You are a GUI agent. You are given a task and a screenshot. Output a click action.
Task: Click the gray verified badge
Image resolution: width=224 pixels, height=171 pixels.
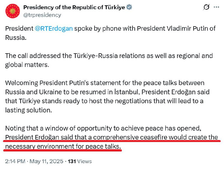click(129, 8)
